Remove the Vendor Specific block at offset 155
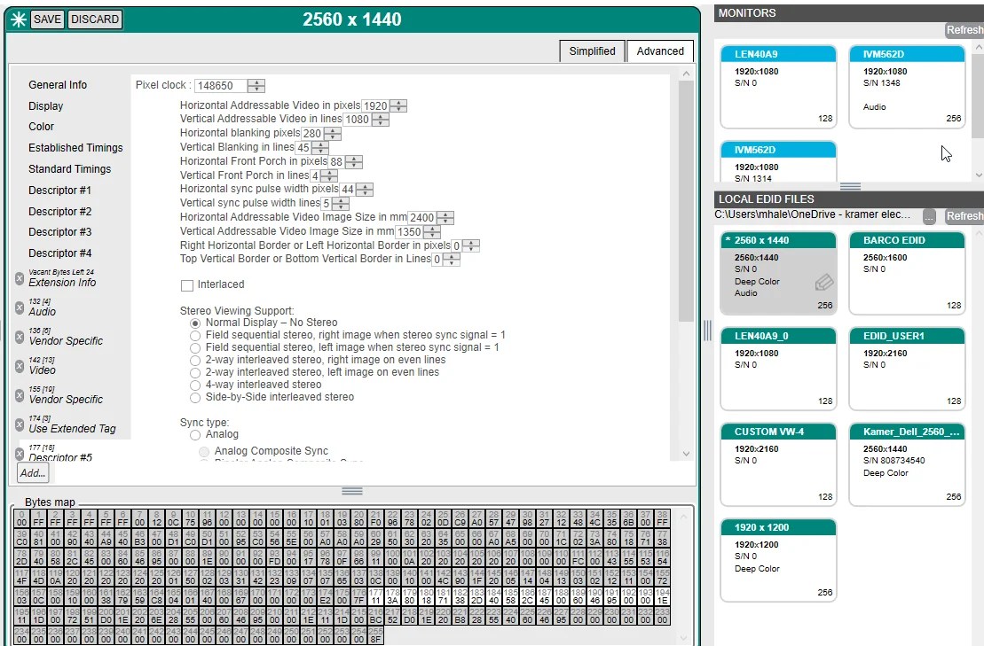The width and height of the screenshot is (984, 646). pyautogui.click(x=20, y=395)
